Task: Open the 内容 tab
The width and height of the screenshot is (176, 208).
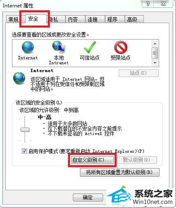Action: click(73, 19)
